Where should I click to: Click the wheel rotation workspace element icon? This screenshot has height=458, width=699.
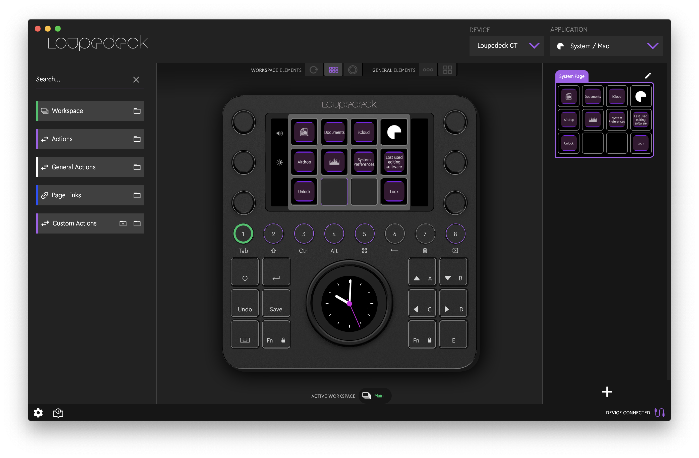coord(314,70)
